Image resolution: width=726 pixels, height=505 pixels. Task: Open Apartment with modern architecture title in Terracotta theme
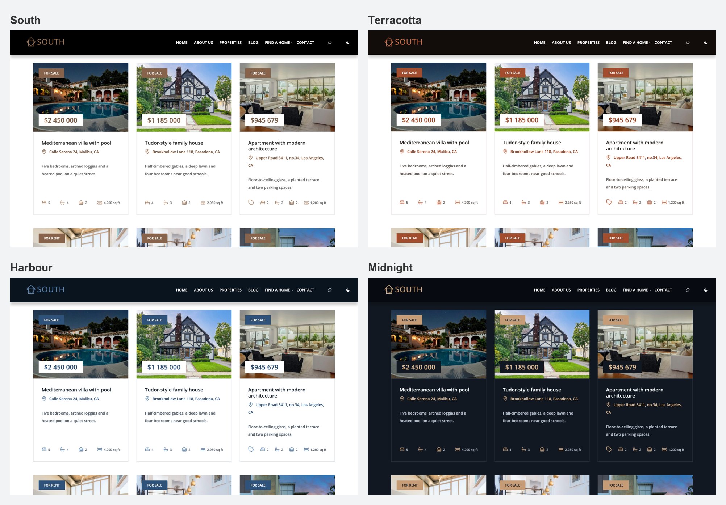tap(635, 145)
